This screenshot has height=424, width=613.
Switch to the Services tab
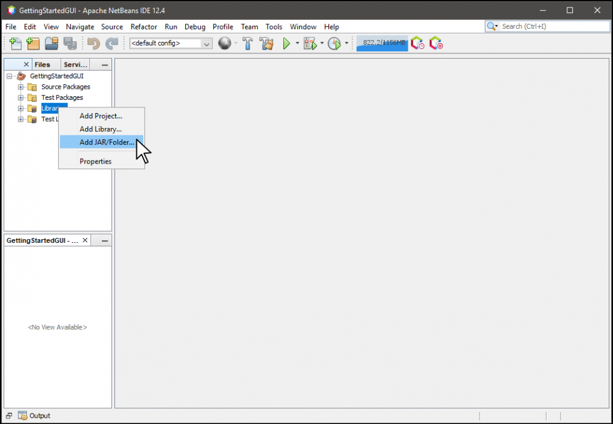pos(74,64)
